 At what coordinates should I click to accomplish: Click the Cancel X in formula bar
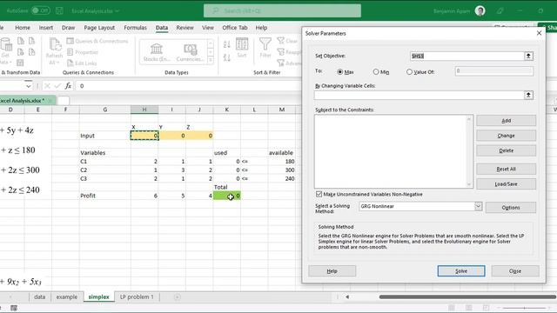click(x=47, y=86)
